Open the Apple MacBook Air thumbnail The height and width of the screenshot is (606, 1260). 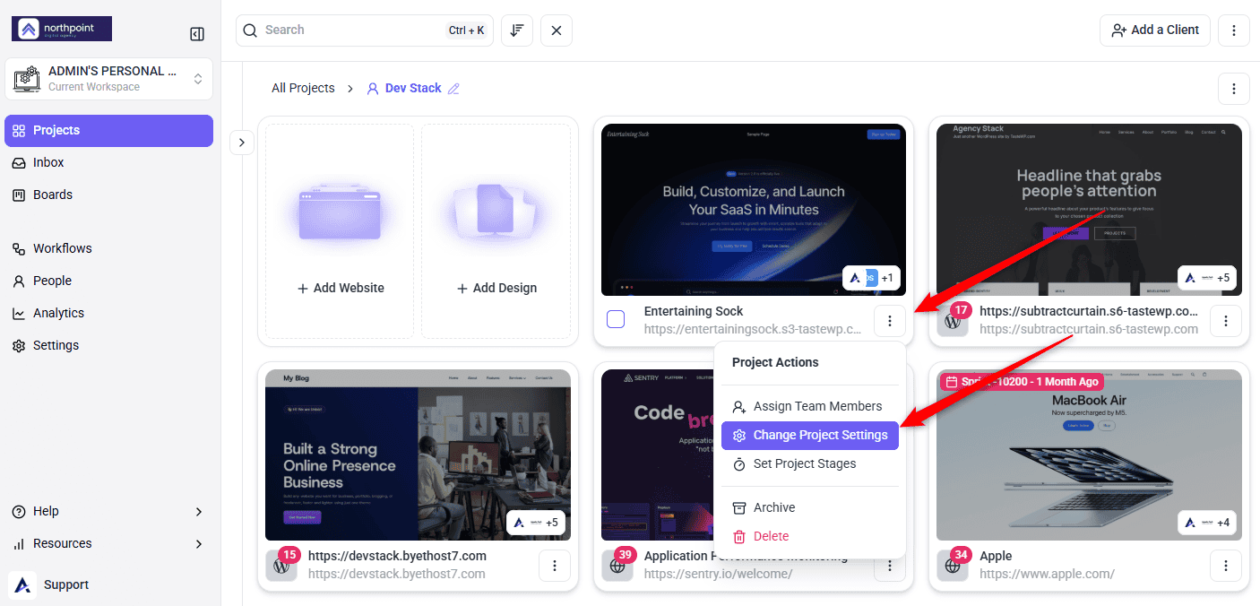tap(1089, 454)
